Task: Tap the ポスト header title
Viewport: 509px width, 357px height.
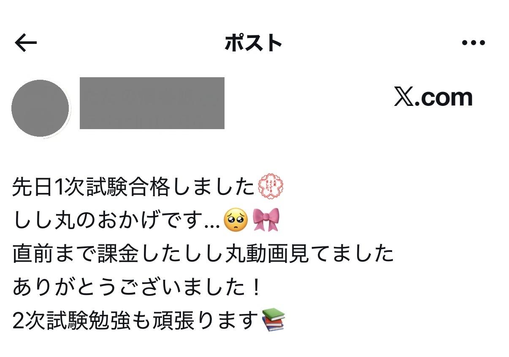Action: tap(253, 43)
